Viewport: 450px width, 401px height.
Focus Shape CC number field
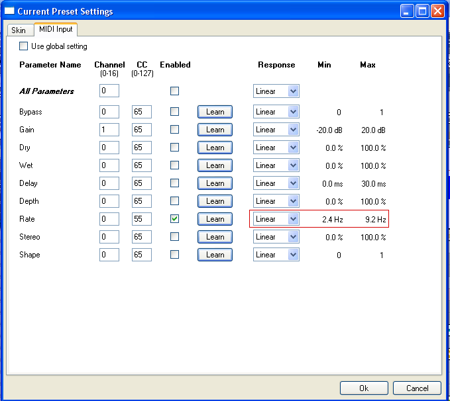[142, 255]
